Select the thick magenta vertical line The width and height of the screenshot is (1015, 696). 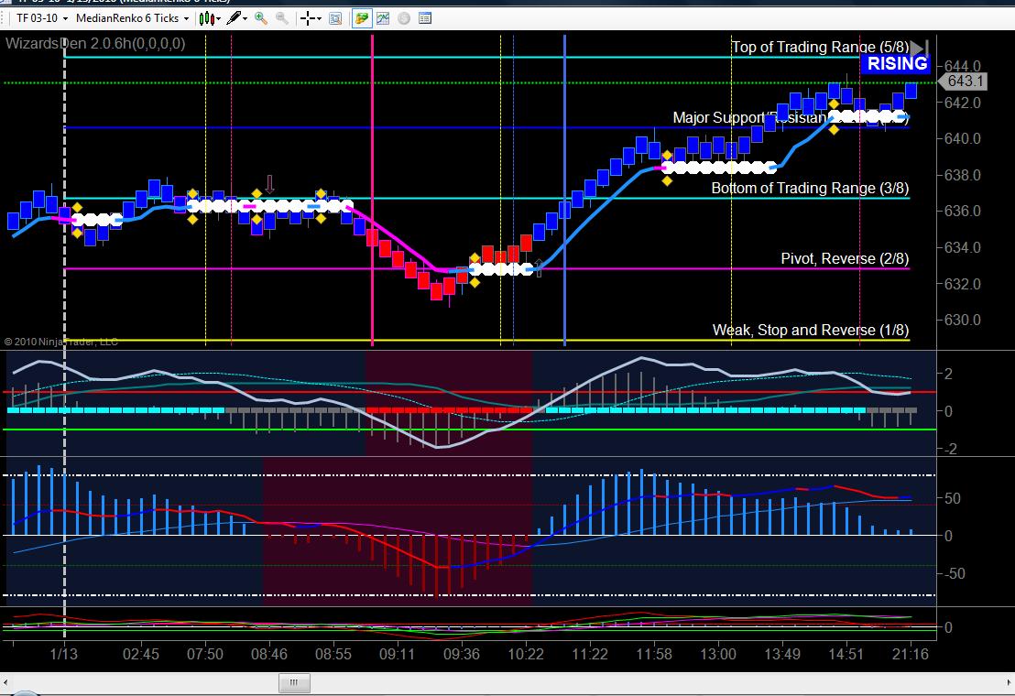(x=372, y=190)
